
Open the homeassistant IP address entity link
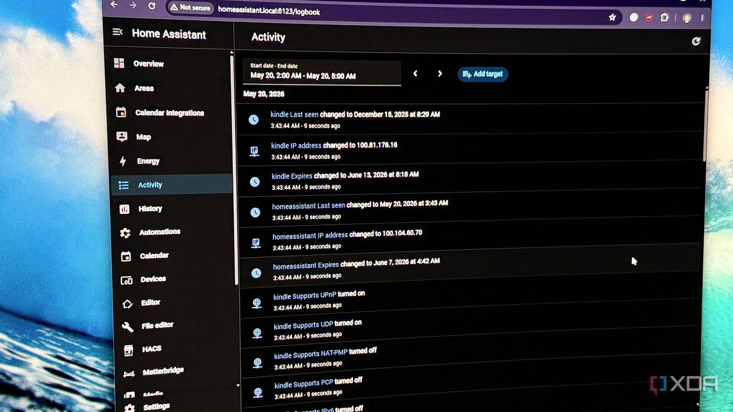click(x=310, y=236)
